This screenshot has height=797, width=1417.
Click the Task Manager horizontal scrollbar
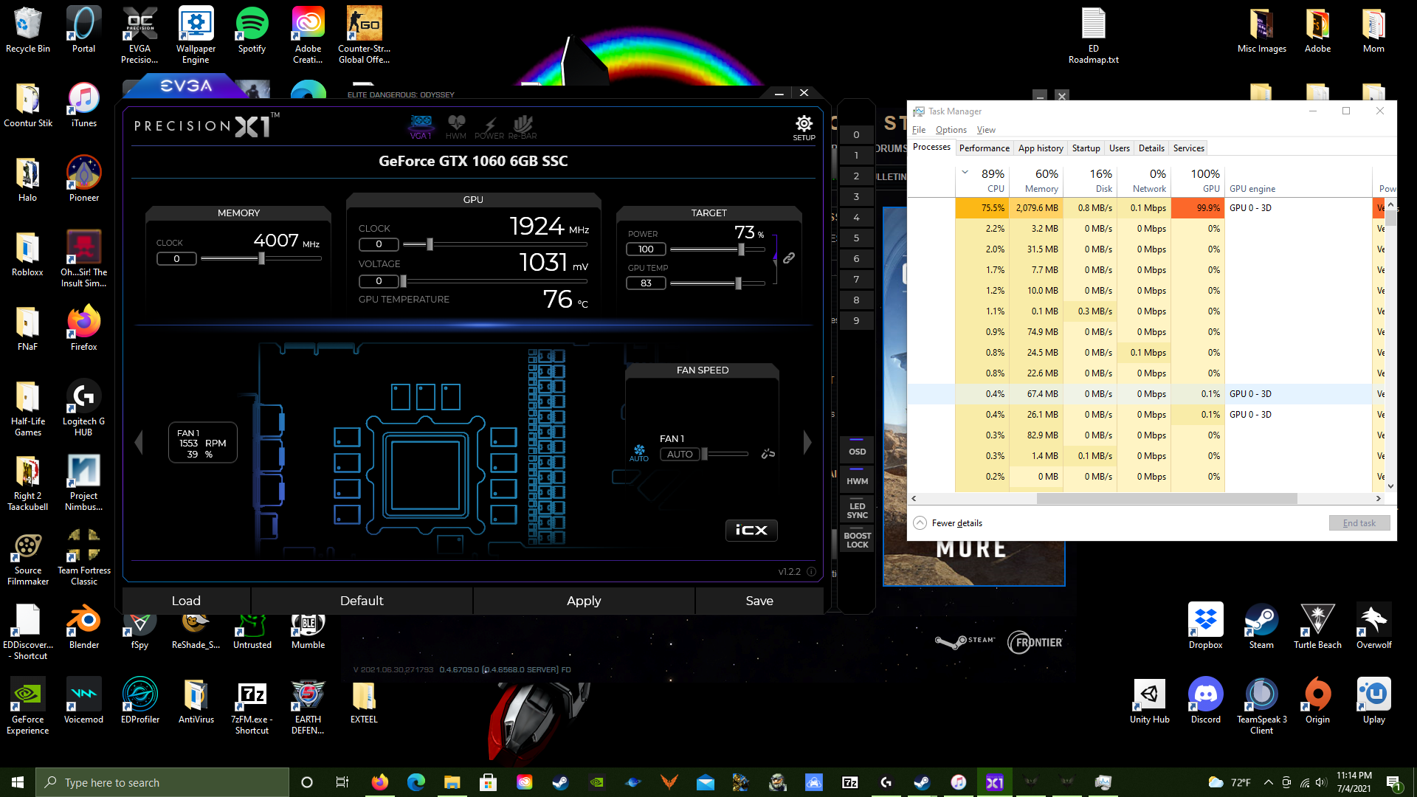pyautogui.click(x=1166, y=499)
